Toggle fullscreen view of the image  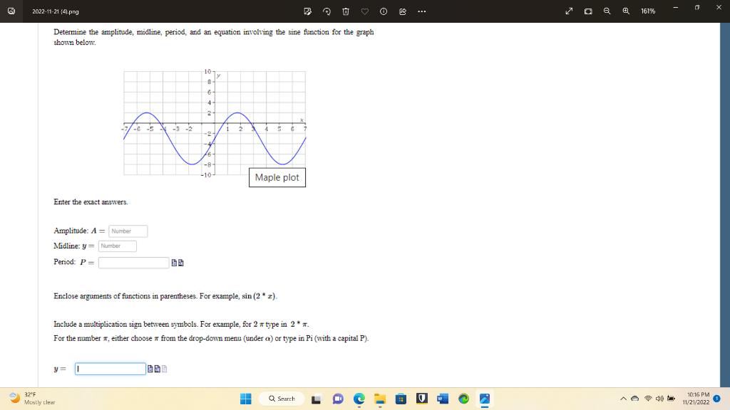pyautogui.click(x=569, y=11)
